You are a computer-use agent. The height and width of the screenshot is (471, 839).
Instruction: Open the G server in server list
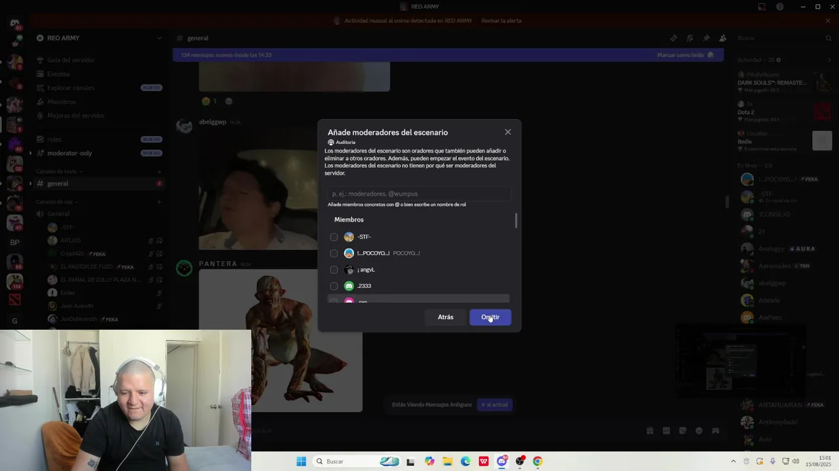pyautogui.click(x=14, y=321)
